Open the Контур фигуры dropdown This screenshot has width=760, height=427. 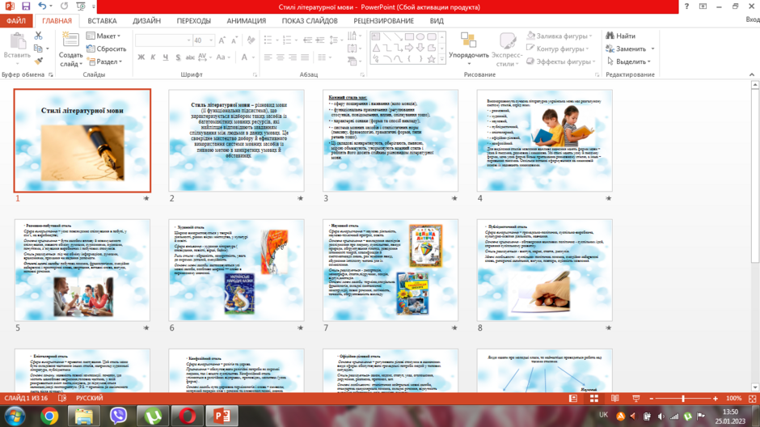point(558,49)
